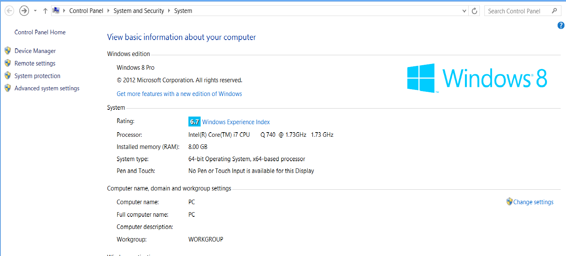Navigate to System and Security breadcrumb
Image resolution: width=566 pixels, height=256 pixels.
138,11
